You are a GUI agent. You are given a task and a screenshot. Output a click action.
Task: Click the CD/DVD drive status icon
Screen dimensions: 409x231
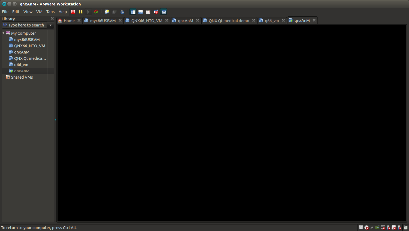click(x=366, y=227)
